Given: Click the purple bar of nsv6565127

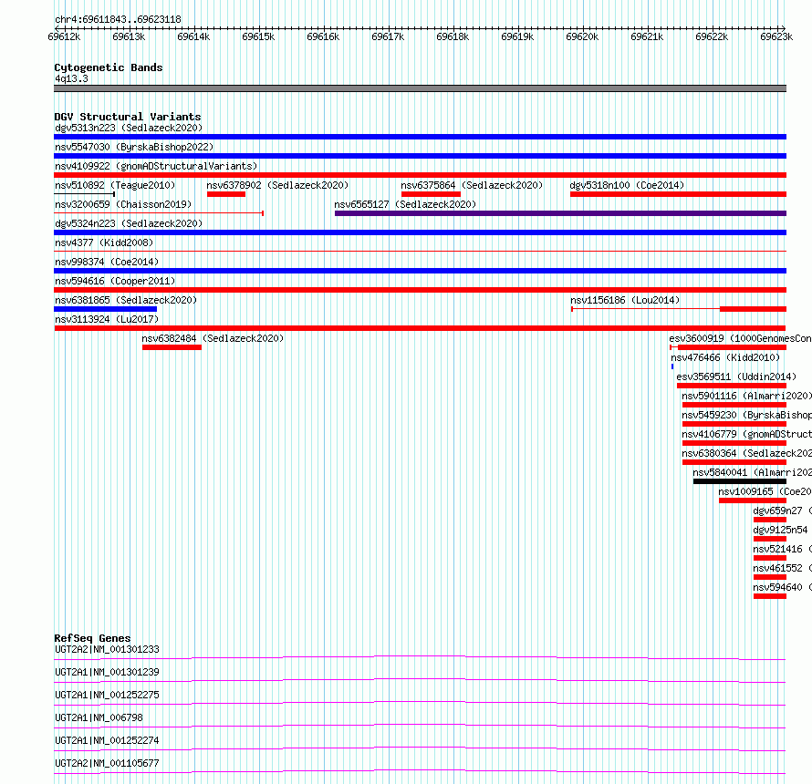Looking at the screenshot, I should [560, 213].
